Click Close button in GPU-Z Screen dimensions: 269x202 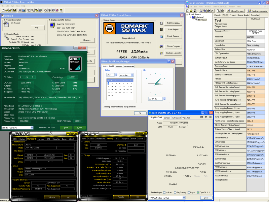pos(206,198)
